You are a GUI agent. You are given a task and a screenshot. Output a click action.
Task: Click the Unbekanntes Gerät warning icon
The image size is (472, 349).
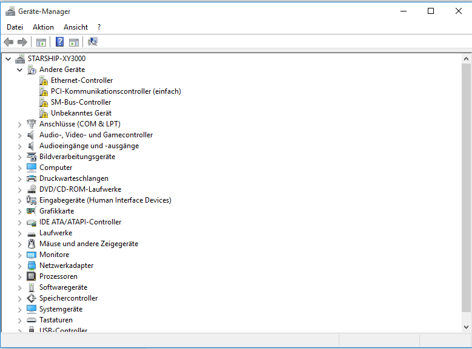[x=44, y=113]
